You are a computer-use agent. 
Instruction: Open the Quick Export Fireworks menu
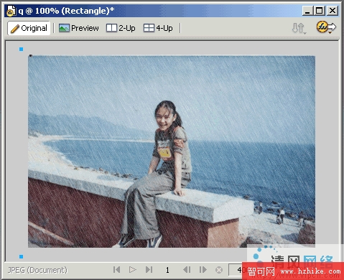click(326, 27)
